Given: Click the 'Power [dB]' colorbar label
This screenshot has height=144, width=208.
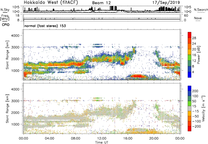Looking at the screenshot, I should click(198, 55).
